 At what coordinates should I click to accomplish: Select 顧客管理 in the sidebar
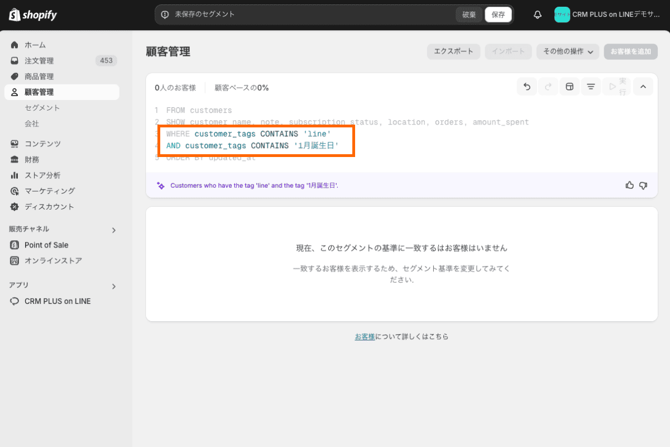61,92
